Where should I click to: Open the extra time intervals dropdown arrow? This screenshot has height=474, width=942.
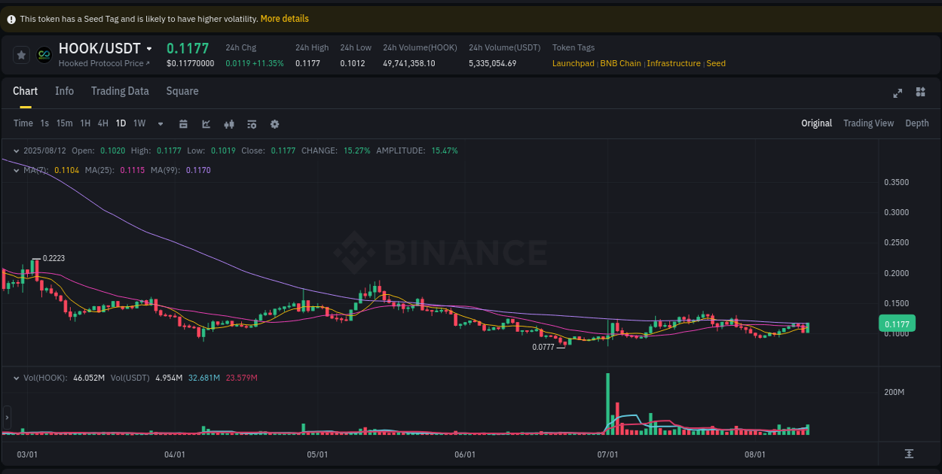click(160, 123)
